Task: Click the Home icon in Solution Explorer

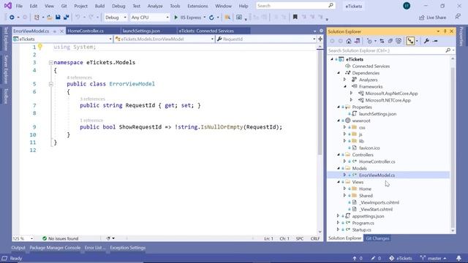Action: point(349,41)
